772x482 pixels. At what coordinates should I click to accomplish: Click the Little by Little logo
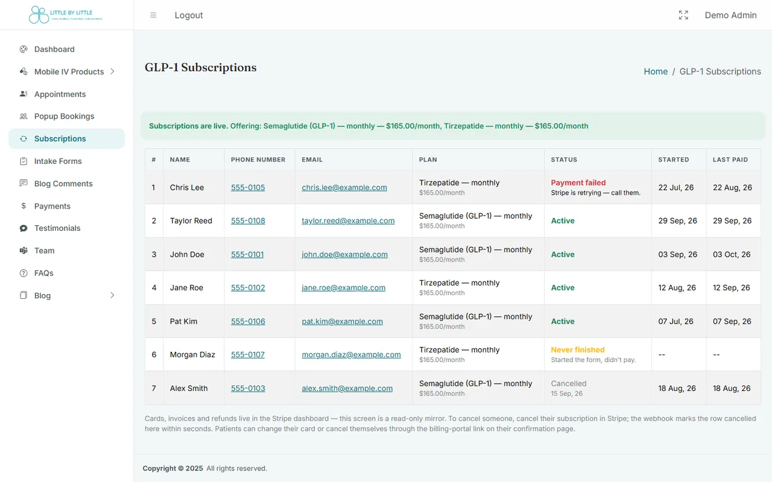pyautogui.click(x=66, y=15)
